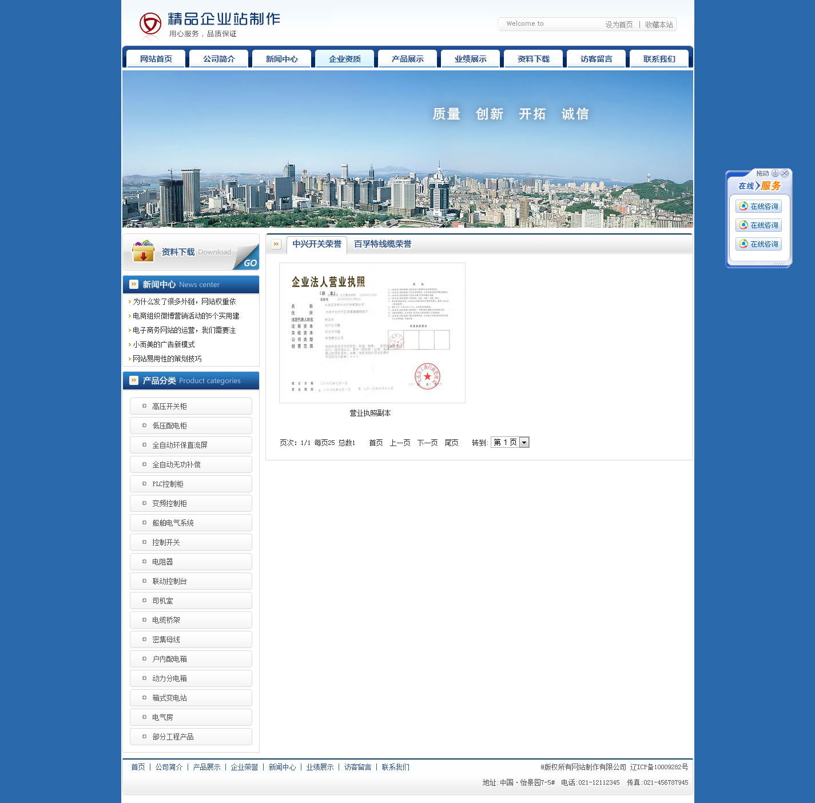This screenshot has height=803, width=815.
Task: Click the first 在线咨询 chat button
Action: [x=758, y=206]
